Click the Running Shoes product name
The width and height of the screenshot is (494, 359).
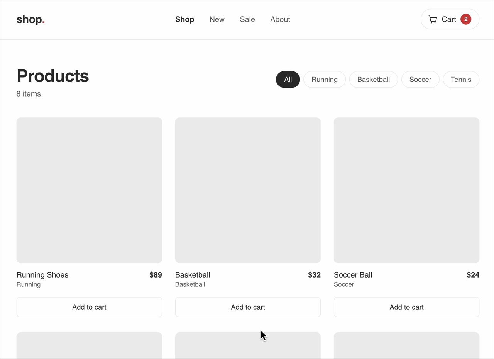42,275
